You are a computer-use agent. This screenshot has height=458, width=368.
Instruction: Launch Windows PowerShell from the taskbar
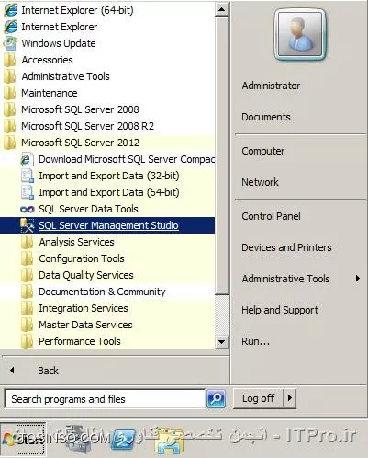(x=123, y=440)
